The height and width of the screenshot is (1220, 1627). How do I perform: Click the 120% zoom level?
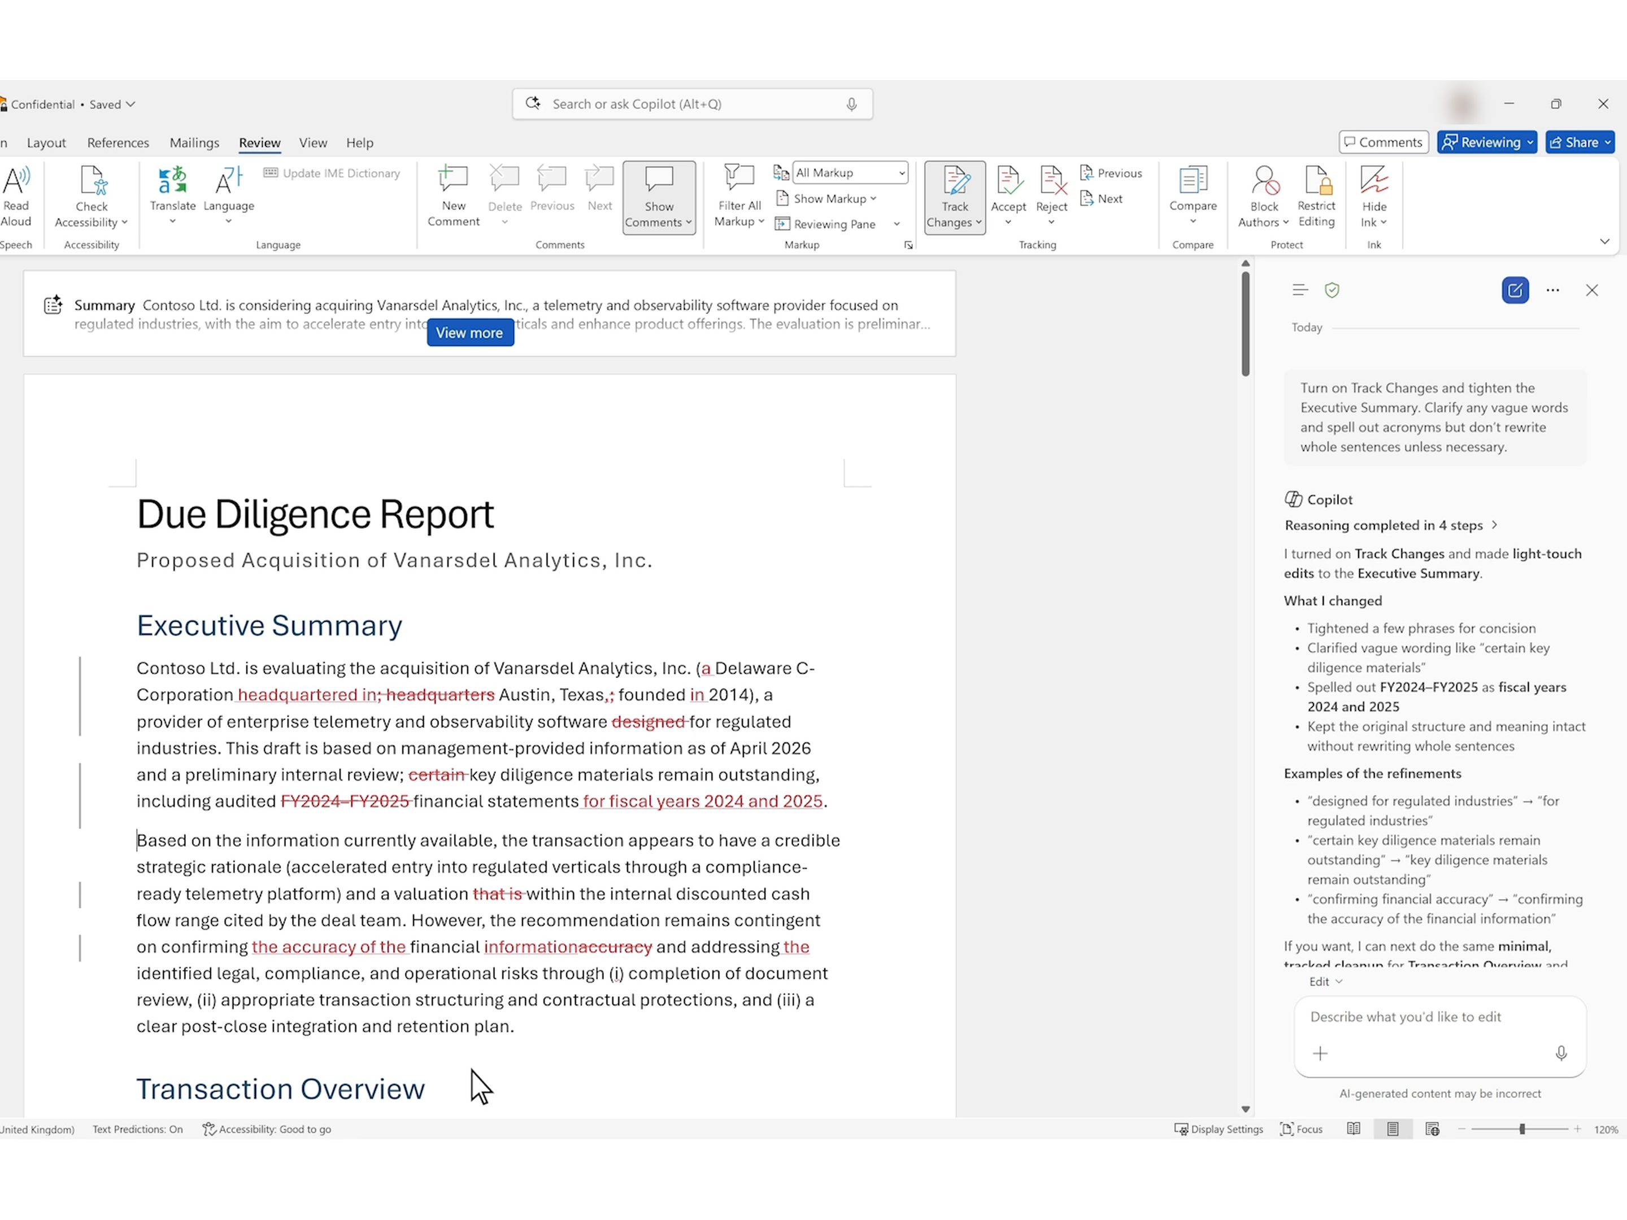(x=1606, y=1130)
